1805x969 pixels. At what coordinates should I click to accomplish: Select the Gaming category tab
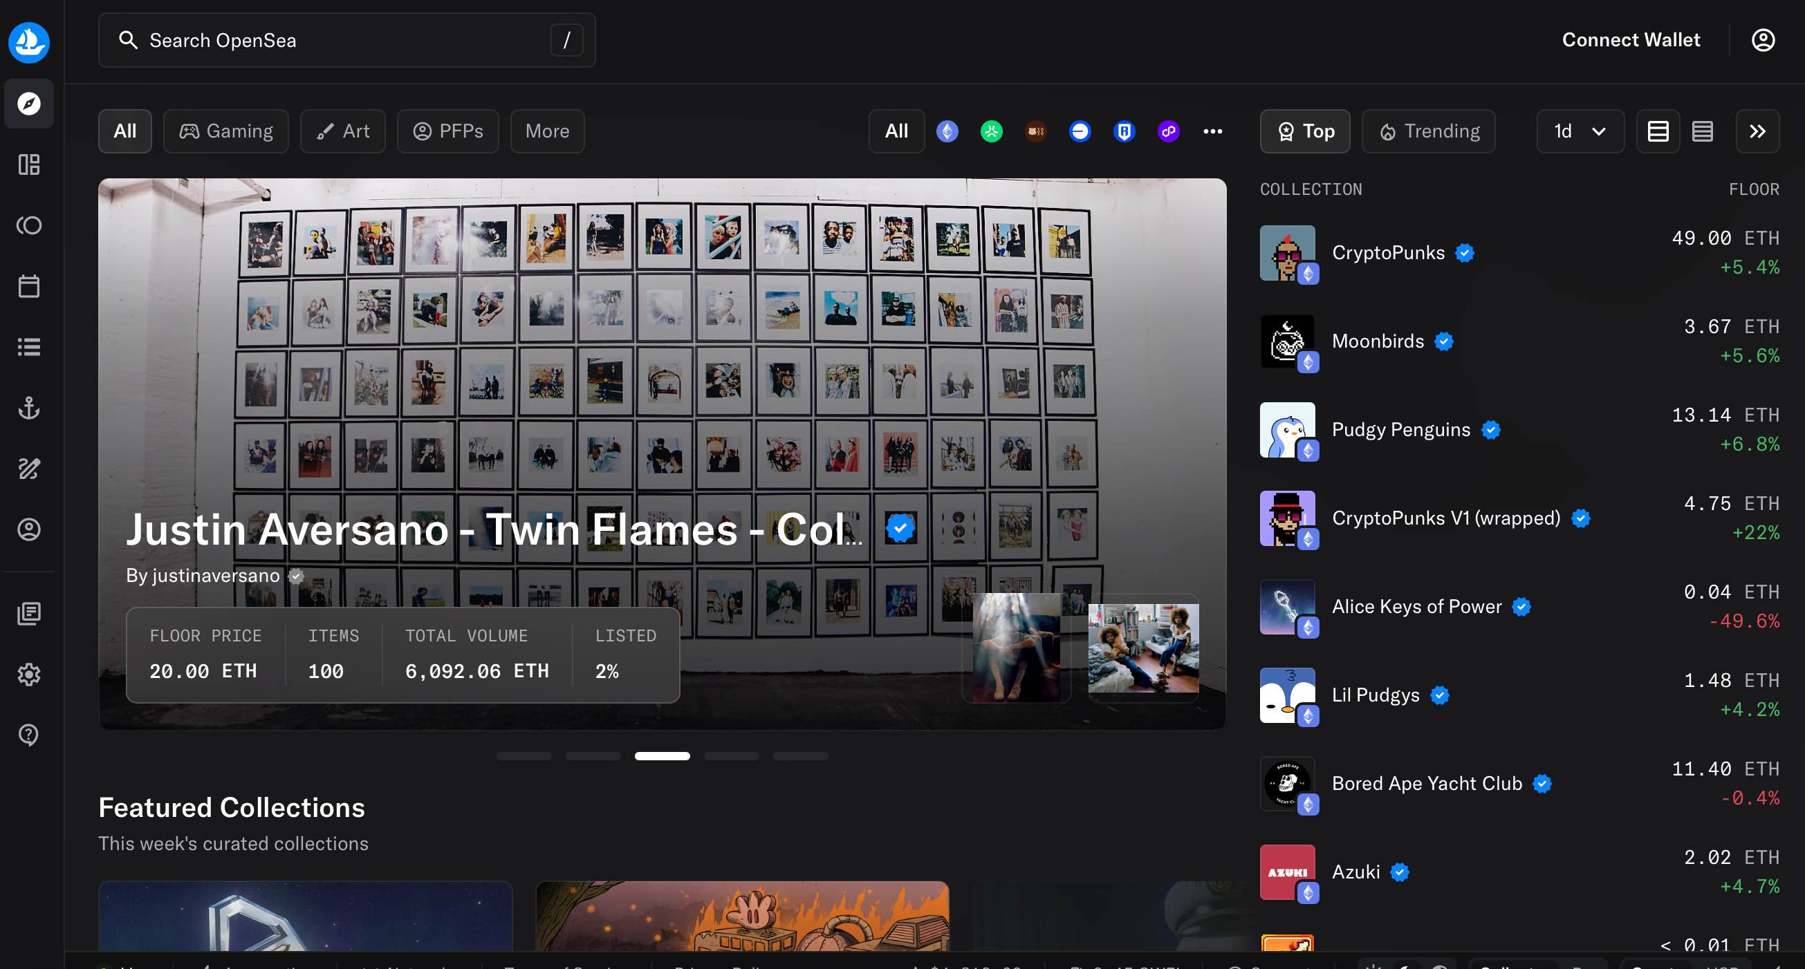click(225, 131)
